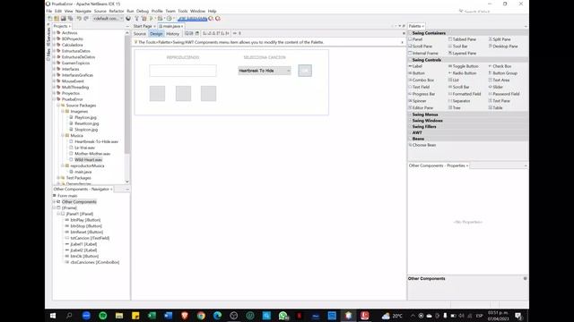Screen dimensions: 574x322
Task: Click the Selection Mode icon in designer toolbar
Action: (187, 34)
